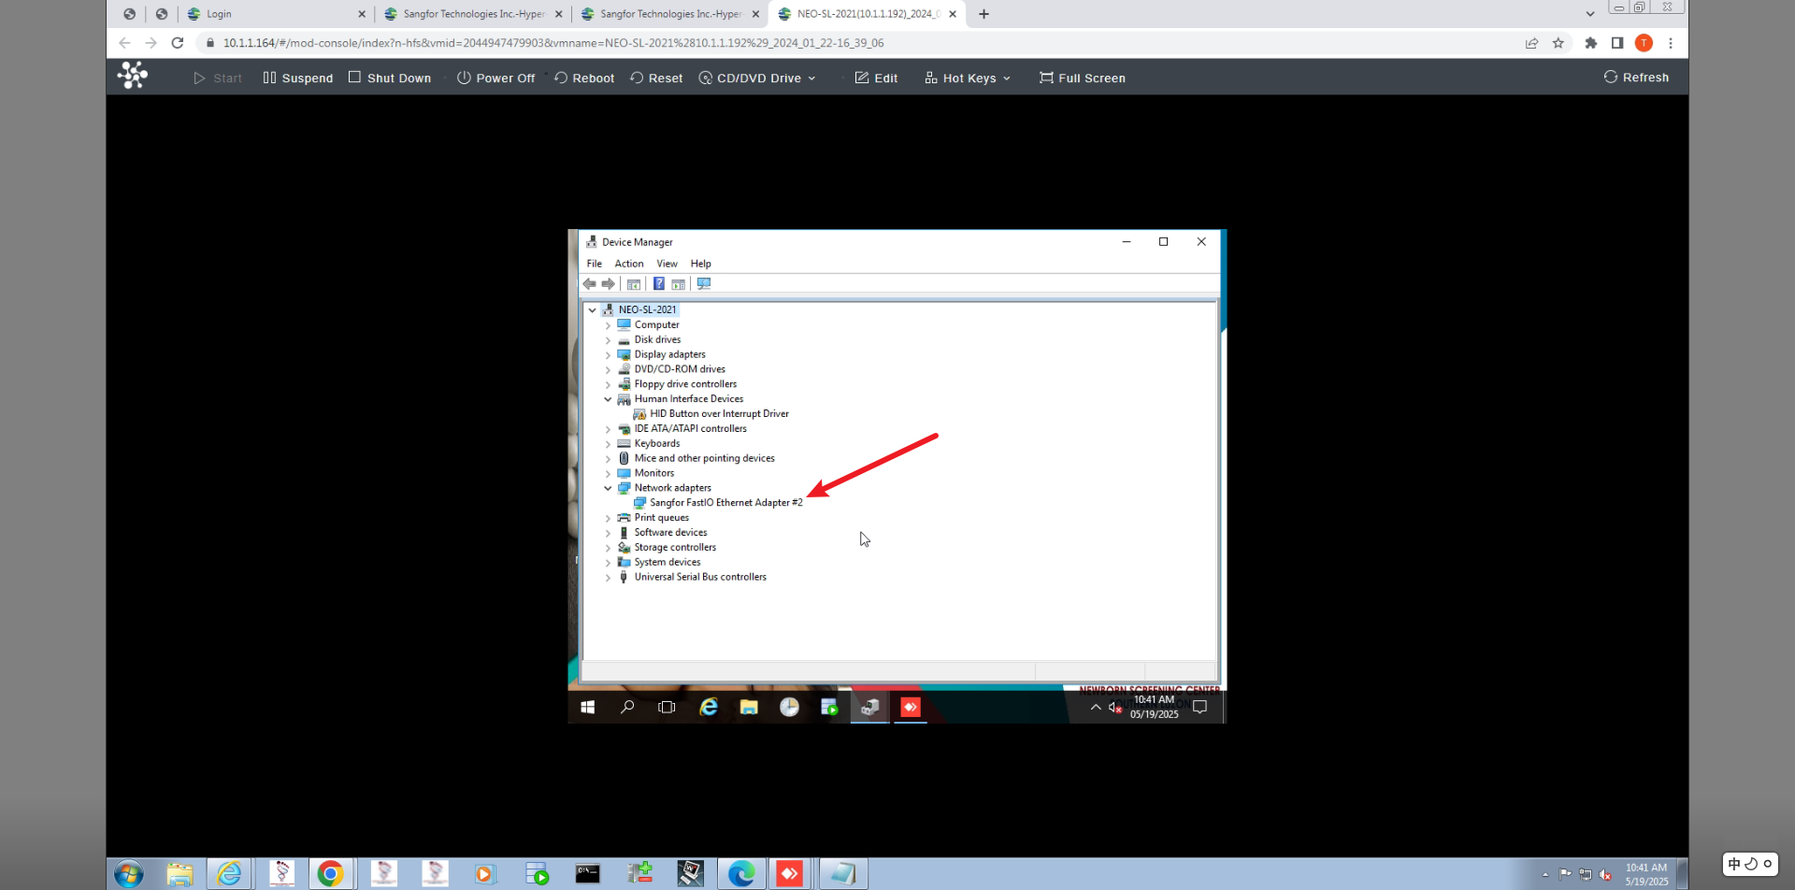Click the Show/Hide Console Tree toolbar icon

click(634, 284)
